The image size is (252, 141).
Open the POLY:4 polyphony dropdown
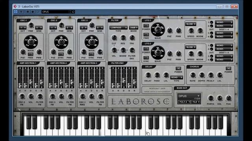(185, 102)
